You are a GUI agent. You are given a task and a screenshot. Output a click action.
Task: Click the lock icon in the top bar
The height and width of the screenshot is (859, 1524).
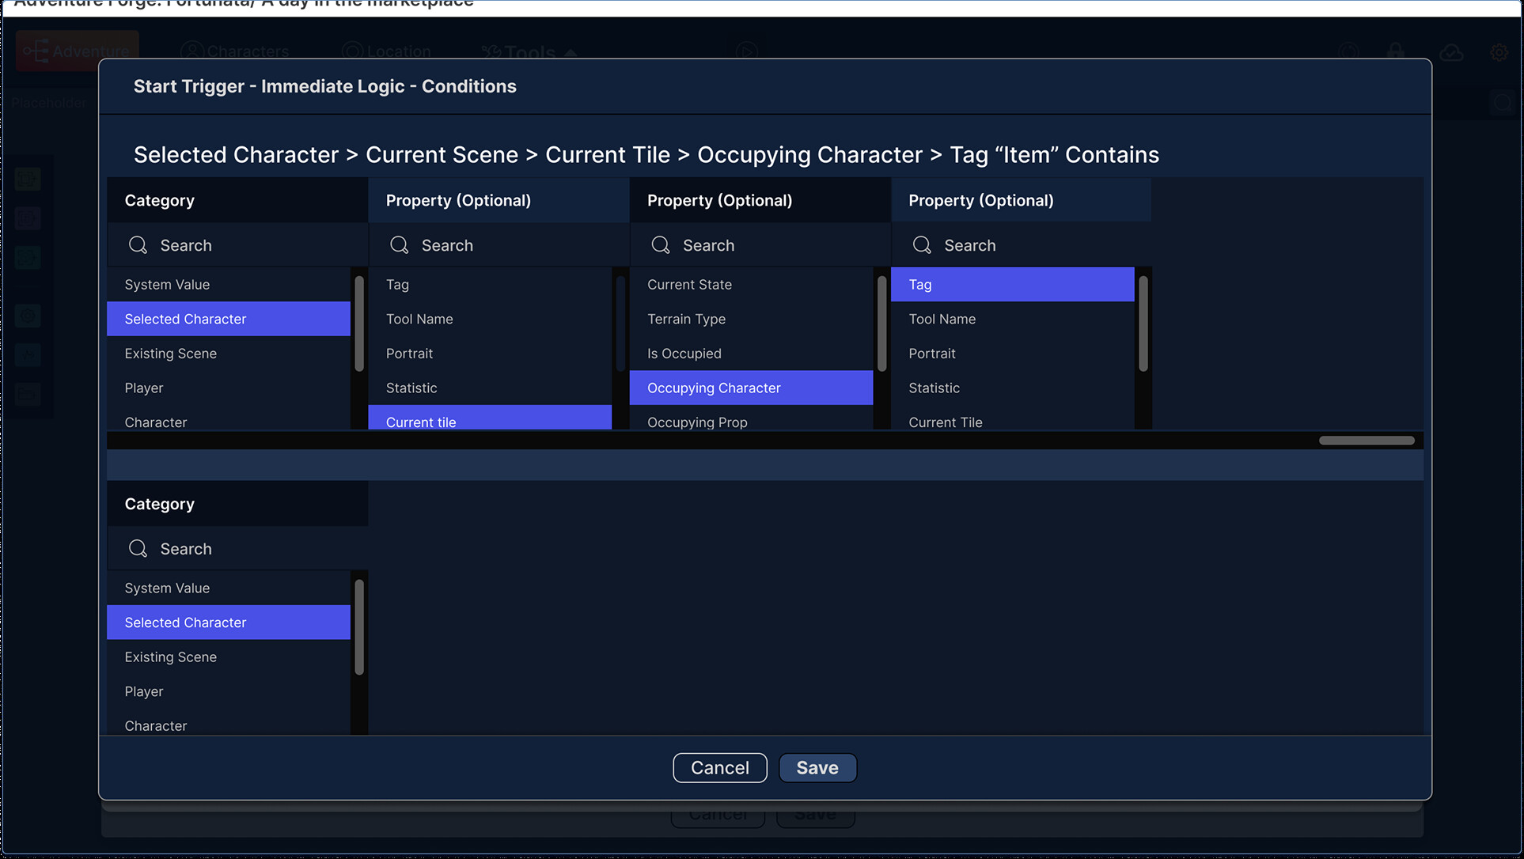1397,51
